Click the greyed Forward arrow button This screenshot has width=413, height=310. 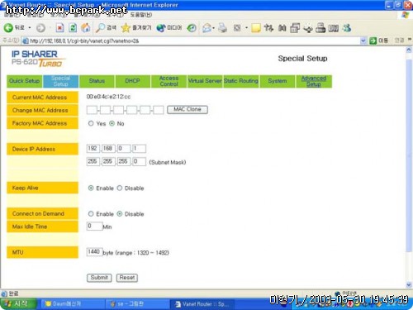[40, 28]
